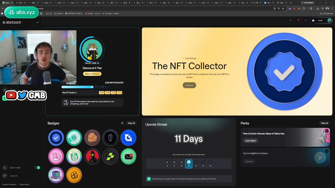335x188 pixels.
Task: Click info icon in Bonus 1075% pill
Action: 99,74
